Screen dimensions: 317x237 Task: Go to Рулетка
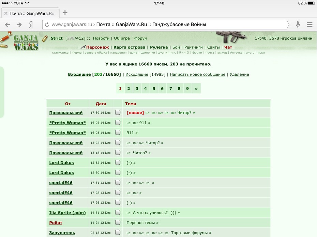coord(159,47)
